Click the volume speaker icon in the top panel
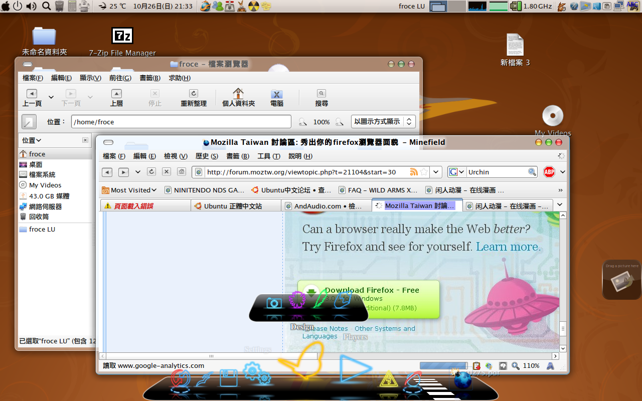Screen dimensions: 642x401 click(x=31, y=6)
